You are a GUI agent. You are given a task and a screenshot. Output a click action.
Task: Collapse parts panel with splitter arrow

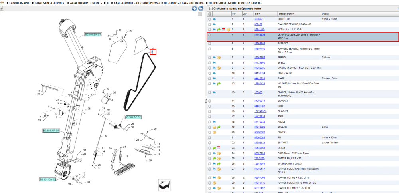tap(206, 99)
